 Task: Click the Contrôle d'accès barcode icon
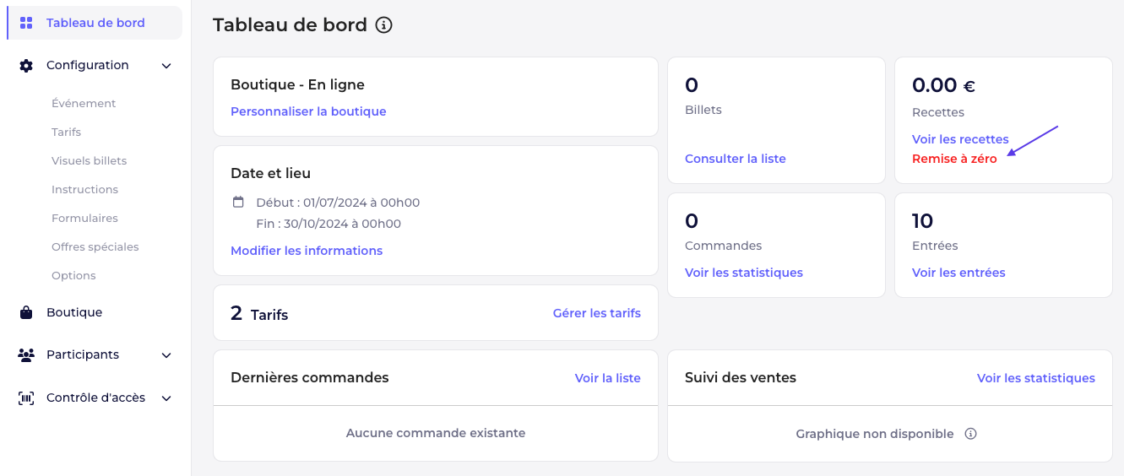(x=26, y=398)
